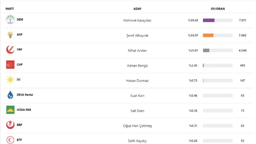Click candidate name Nihat Arslan
Image resolution: width=256 pixels, height=144 pixels.
[137, 51]
